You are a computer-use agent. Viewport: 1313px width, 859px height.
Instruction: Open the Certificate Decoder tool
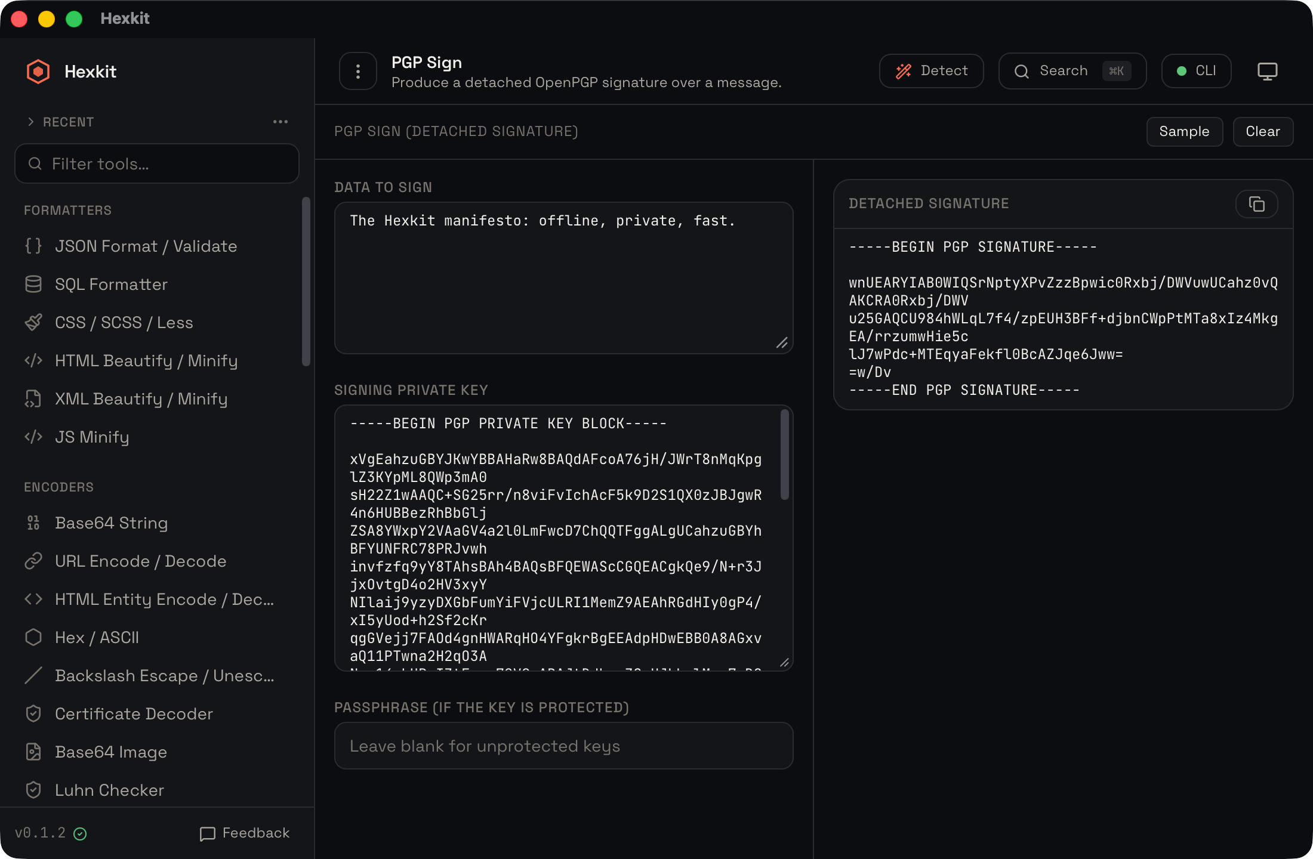click(x=157, y=713)
